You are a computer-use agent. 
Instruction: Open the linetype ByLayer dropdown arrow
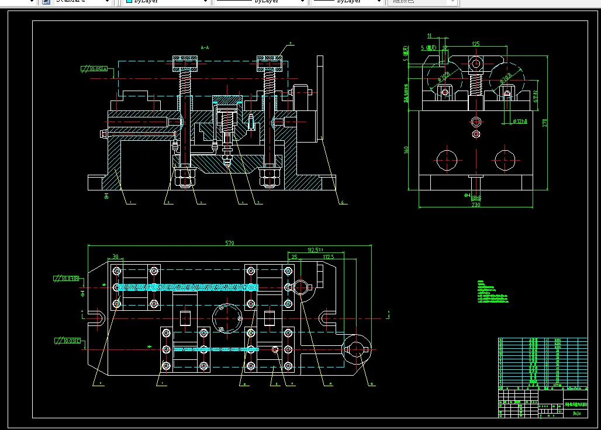[302, 2]
